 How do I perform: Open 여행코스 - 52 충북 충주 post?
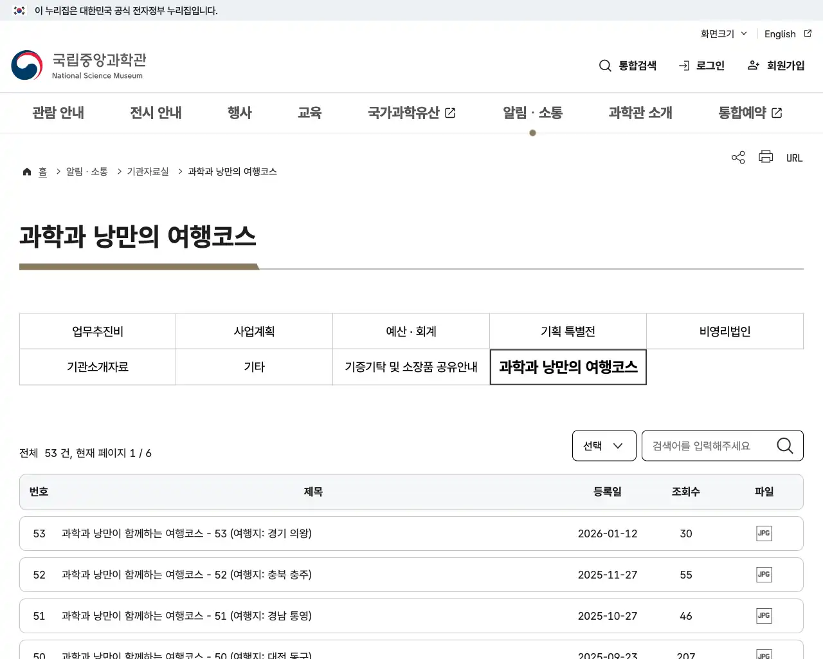click(186, 575)
